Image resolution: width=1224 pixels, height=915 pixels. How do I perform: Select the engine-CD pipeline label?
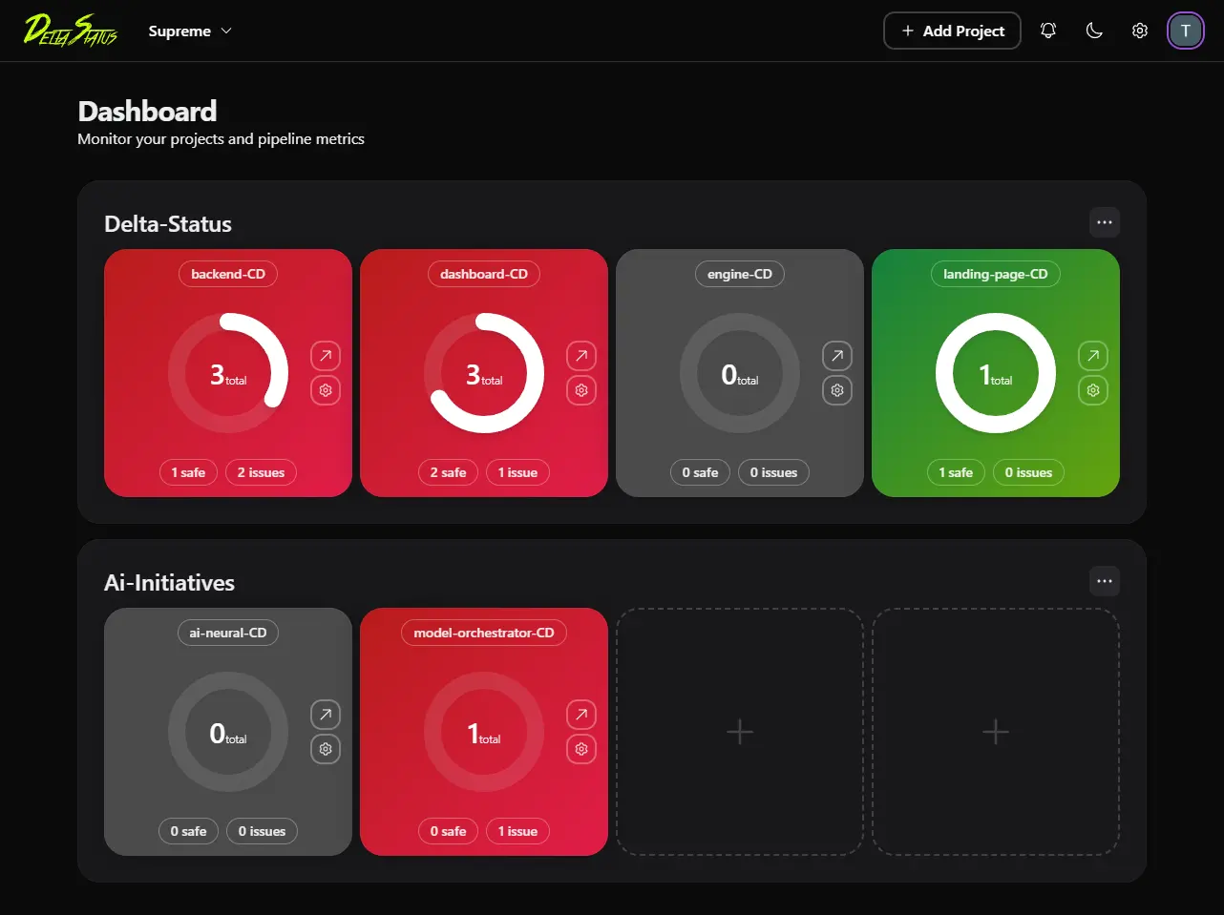tap(739, 274)
